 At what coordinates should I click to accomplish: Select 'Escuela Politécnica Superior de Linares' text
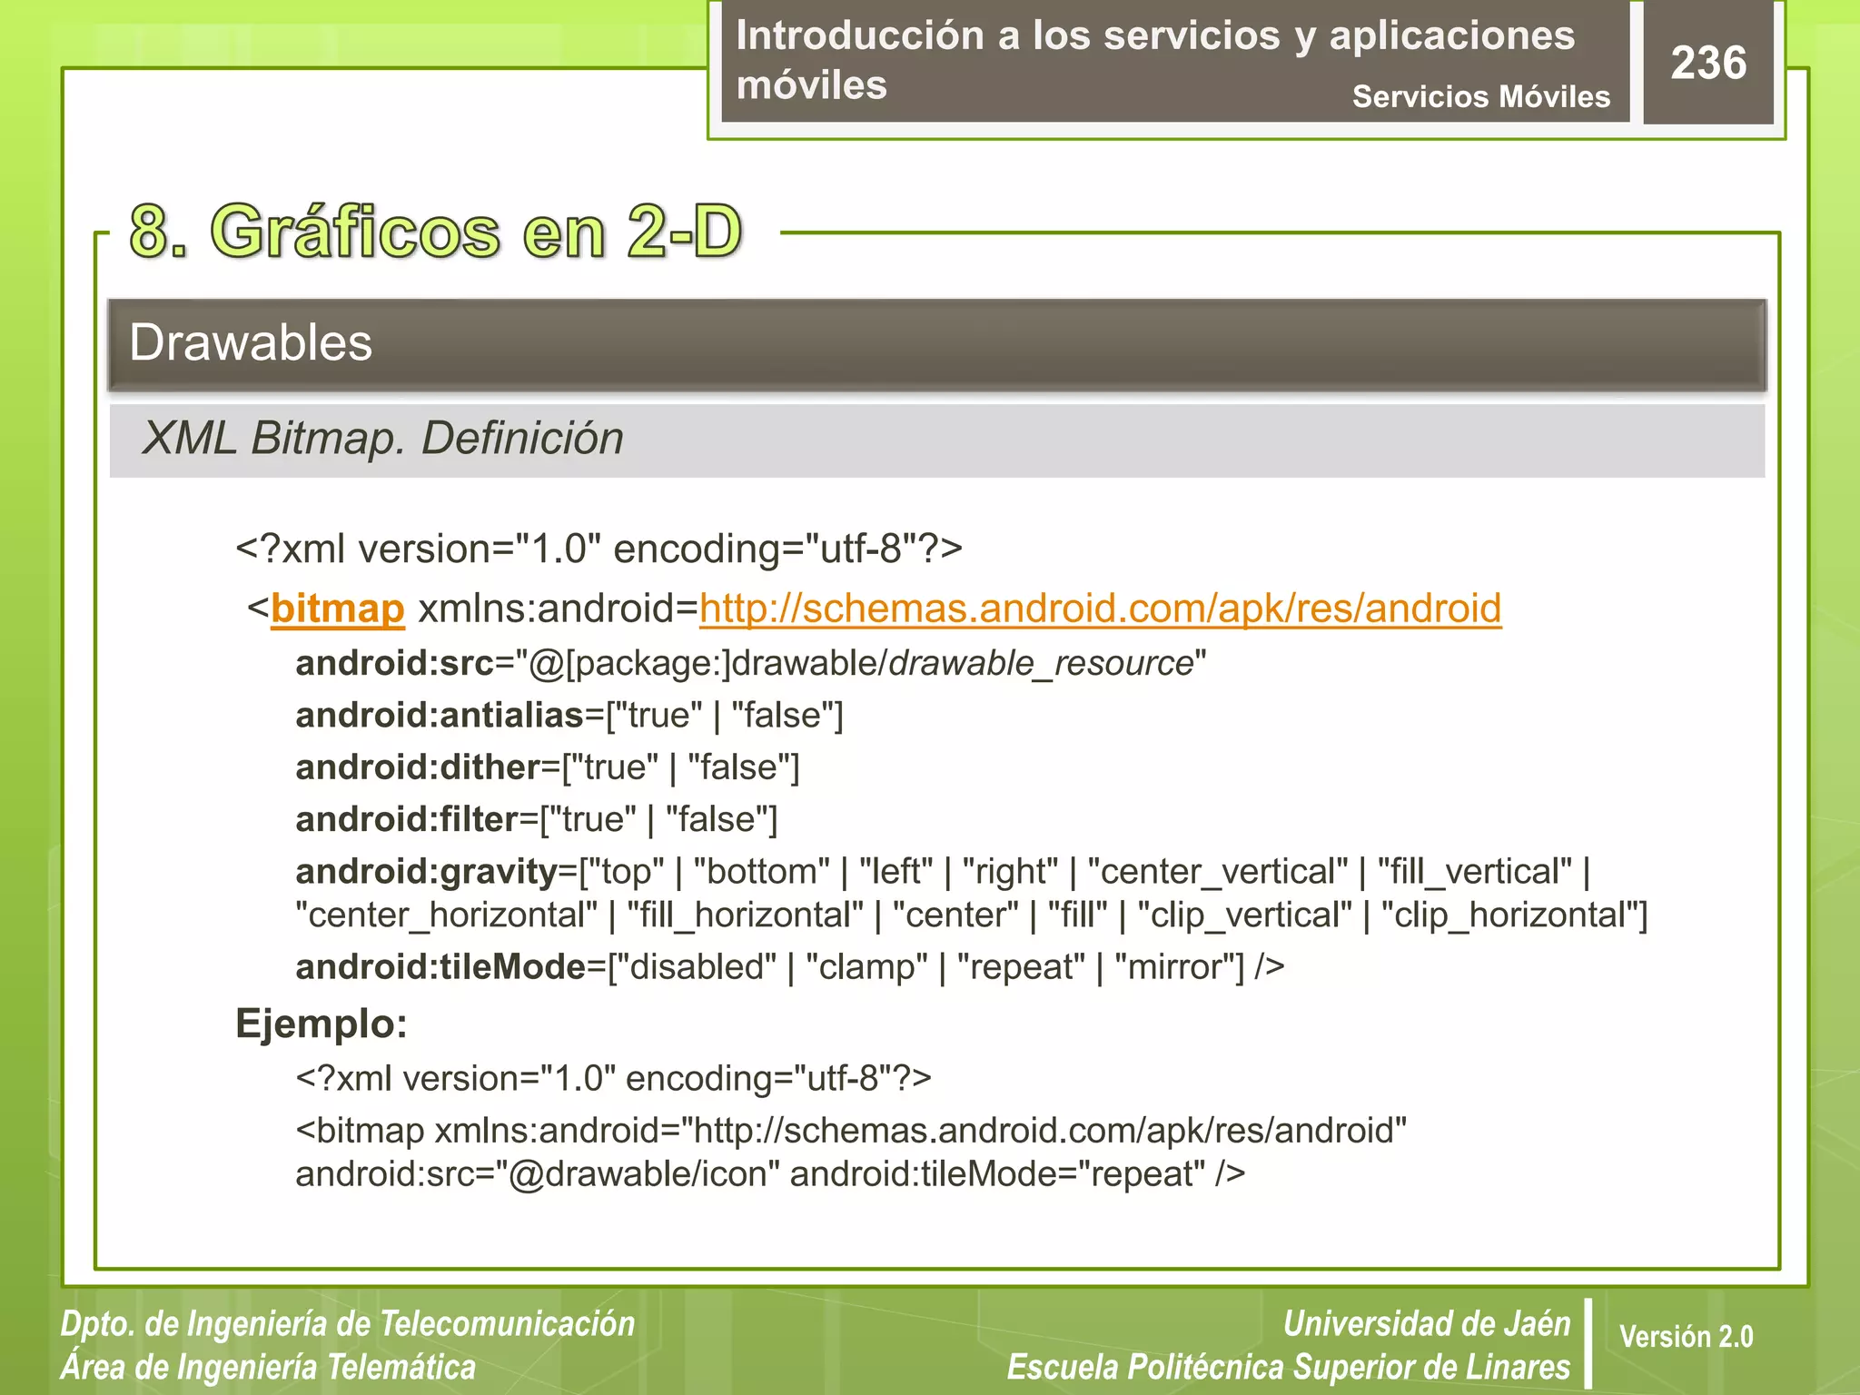[x=1289, y=1368]
